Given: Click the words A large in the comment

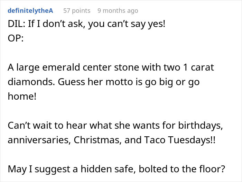Looking at the screenshot, I should (x=21, y=67).
